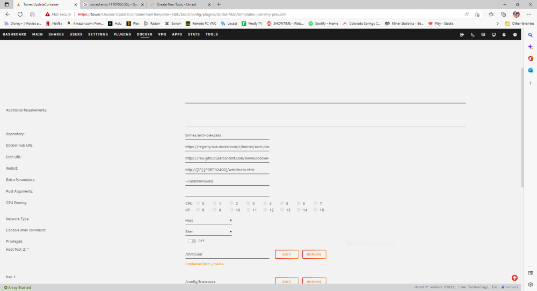
Task: Open the Office icon in Edge sidebar
Action: (530, 59)
